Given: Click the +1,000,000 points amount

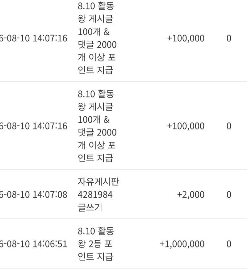Looking at the screenshot, I should 182,244.
